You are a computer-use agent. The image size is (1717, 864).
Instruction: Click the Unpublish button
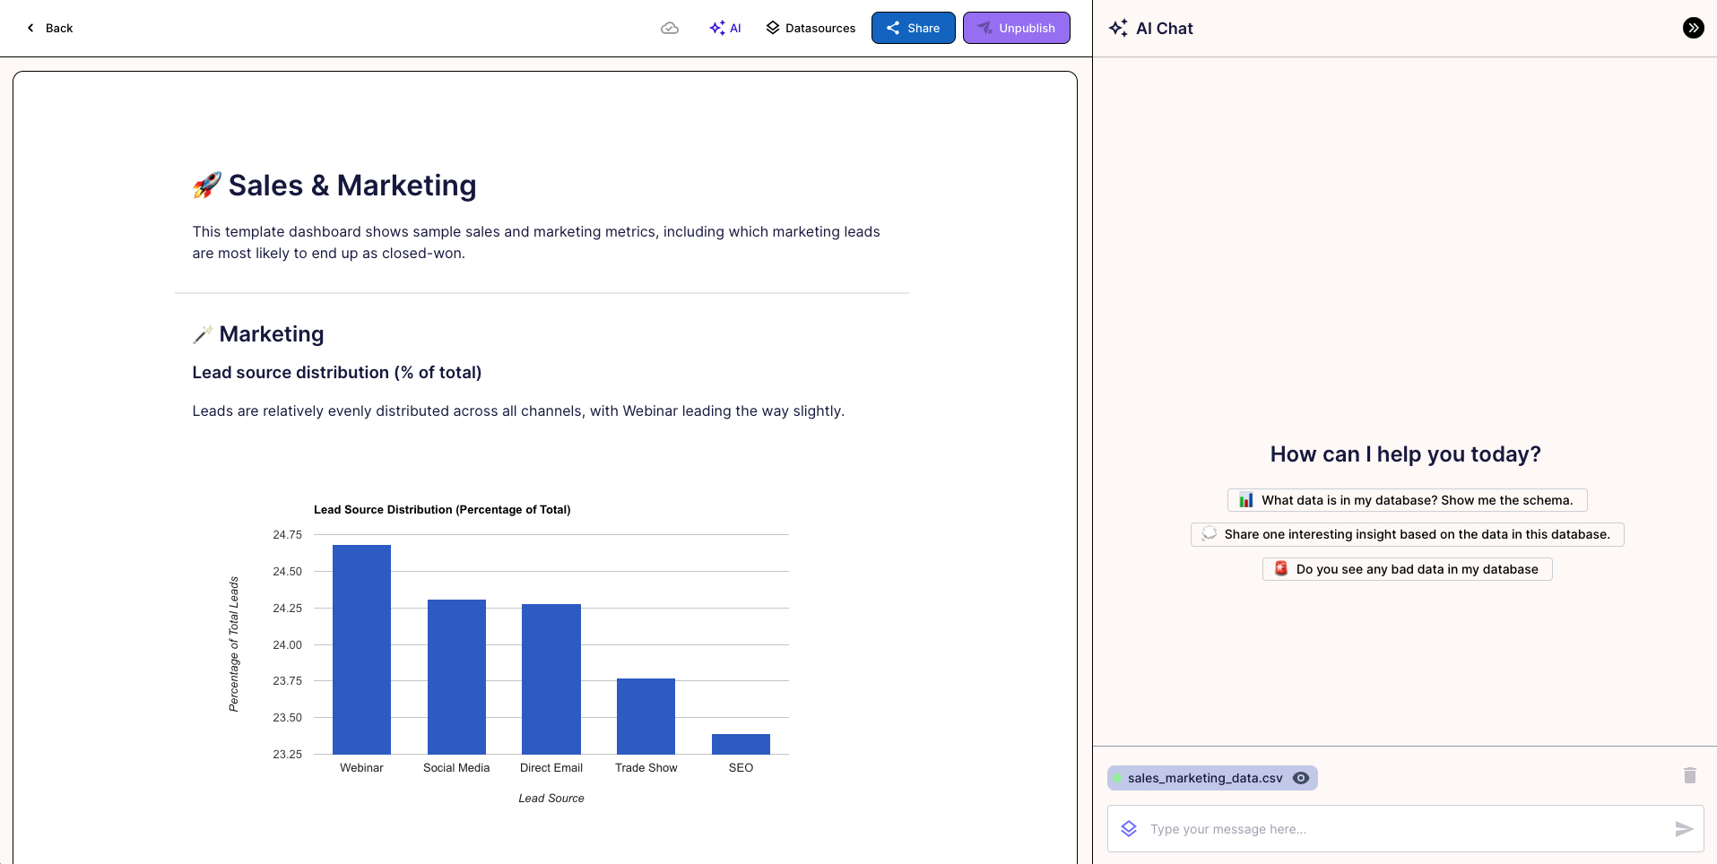[x=1016, y=28]
